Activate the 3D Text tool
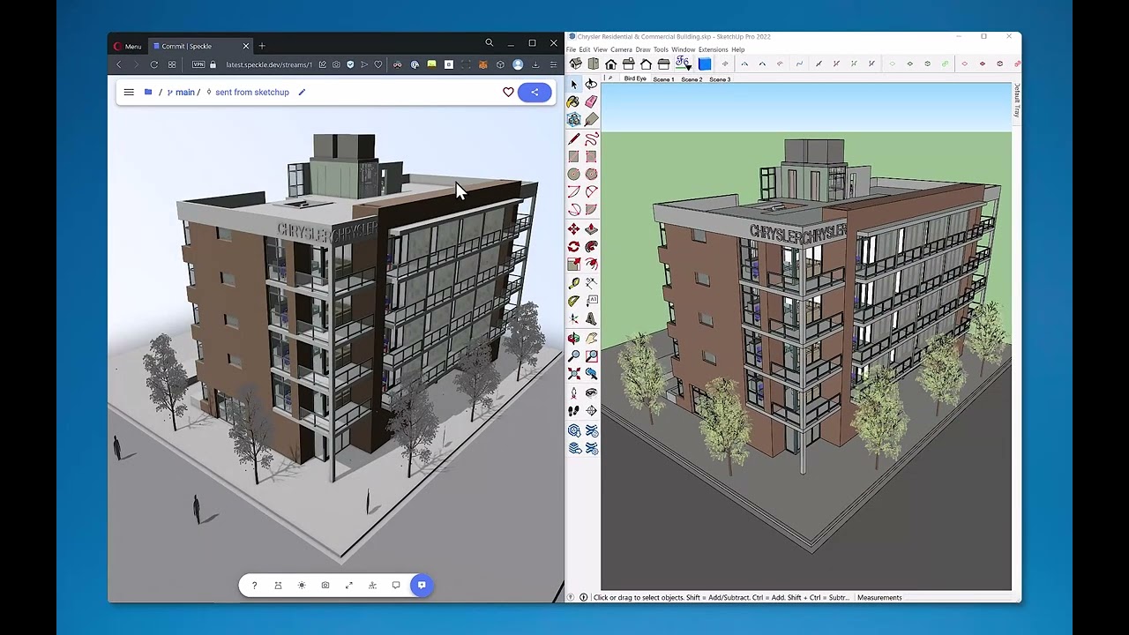 coord(591,319)
